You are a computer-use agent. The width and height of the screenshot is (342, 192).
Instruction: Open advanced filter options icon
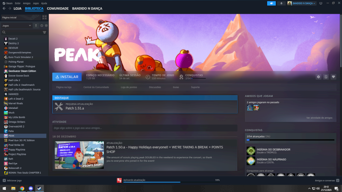pyautogui.click(x=44, y=32)
